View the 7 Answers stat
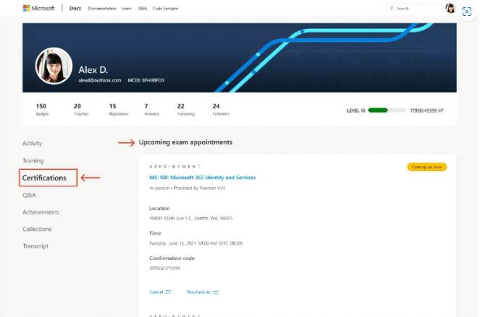Viewport: 480px width, 317px height. pos(151,109)
